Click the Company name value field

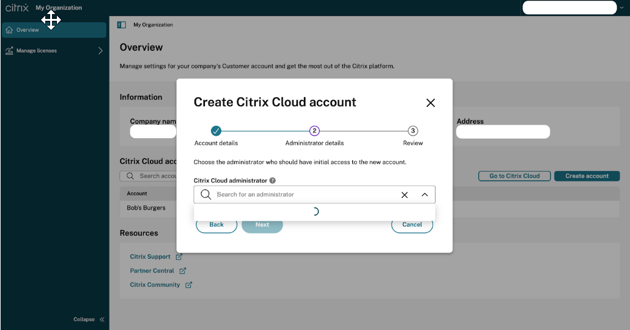pyautogui.click(x=153, y=131)
